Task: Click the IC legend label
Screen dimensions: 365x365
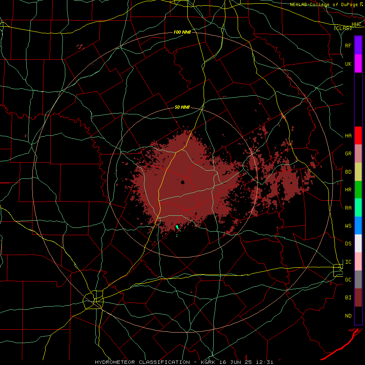Action: (348, 262)
